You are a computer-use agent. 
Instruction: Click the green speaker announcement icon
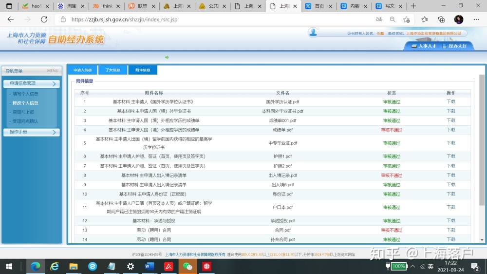click(167, 57)
